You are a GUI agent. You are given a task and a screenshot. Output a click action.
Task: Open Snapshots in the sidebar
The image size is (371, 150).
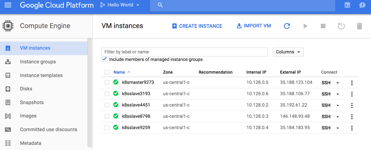[x=44, y=102]
